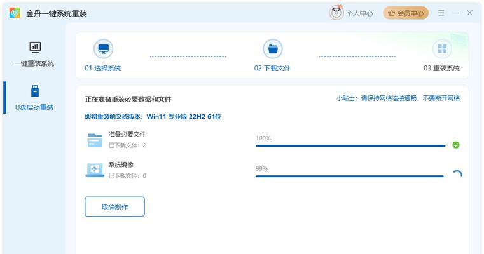Image resolution: width=484 pixels, height=254 pixels.
Task: Click 已下载文件：2 count text
Action: click(x=127, y=145)
